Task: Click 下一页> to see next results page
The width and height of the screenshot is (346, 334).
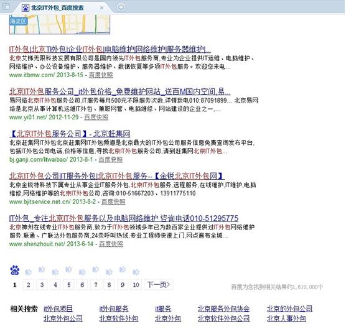Action: point(159,285)
